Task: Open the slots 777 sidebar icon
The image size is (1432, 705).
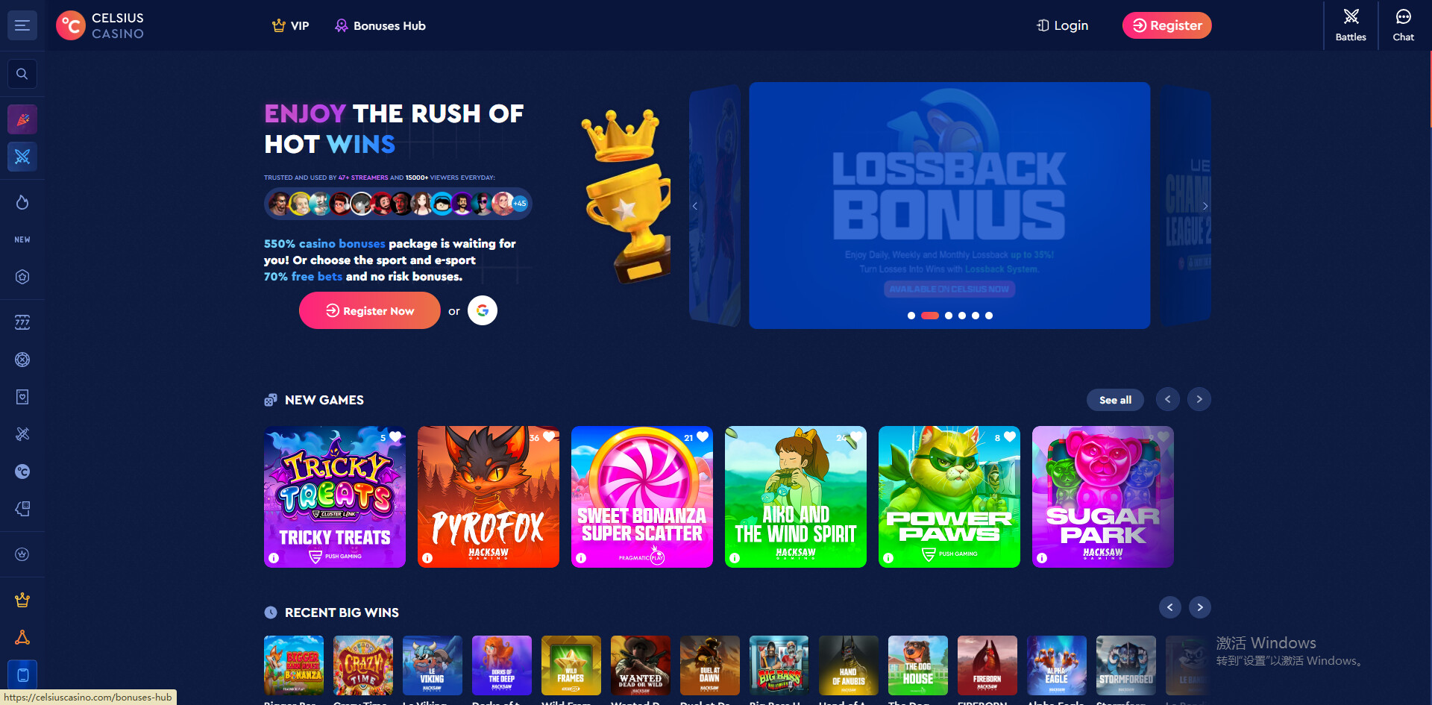Action: point(22,322)
